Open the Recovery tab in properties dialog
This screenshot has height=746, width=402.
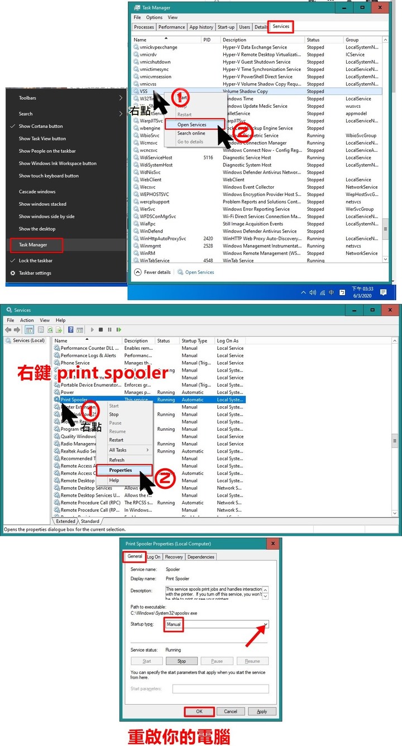pos(174,557)
